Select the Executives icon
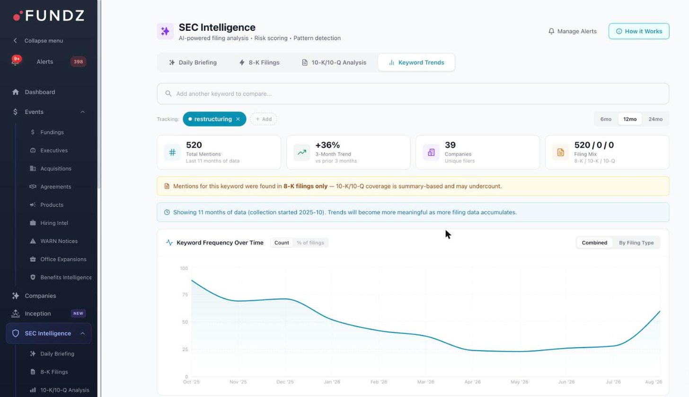 [x=33, y=150]
